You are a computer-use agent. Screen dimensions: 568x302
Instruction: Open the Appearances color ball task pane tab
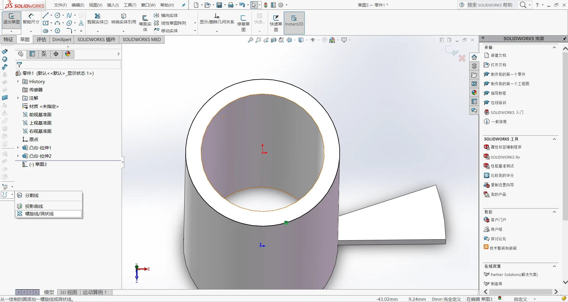click(x=474, y=93)
